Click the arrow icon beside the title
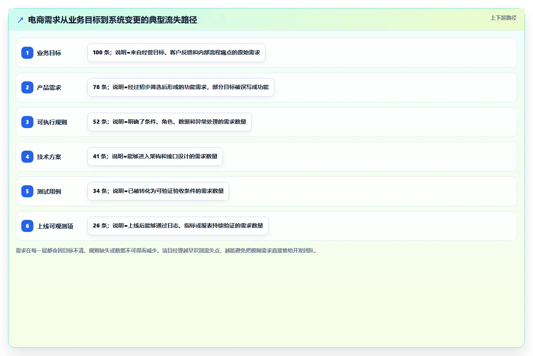Screen dimensions: 533x356 tap(21, 20)
